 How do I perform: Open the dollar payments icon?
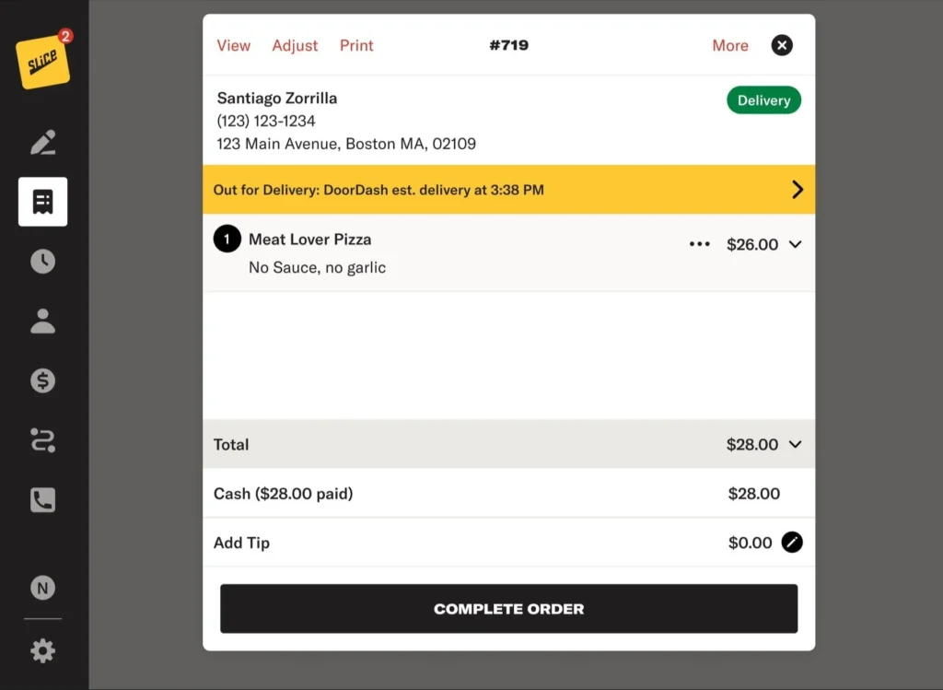[42, 380]
